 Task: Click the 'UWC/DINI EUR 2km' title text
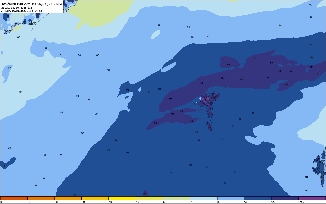pos(16,4)
